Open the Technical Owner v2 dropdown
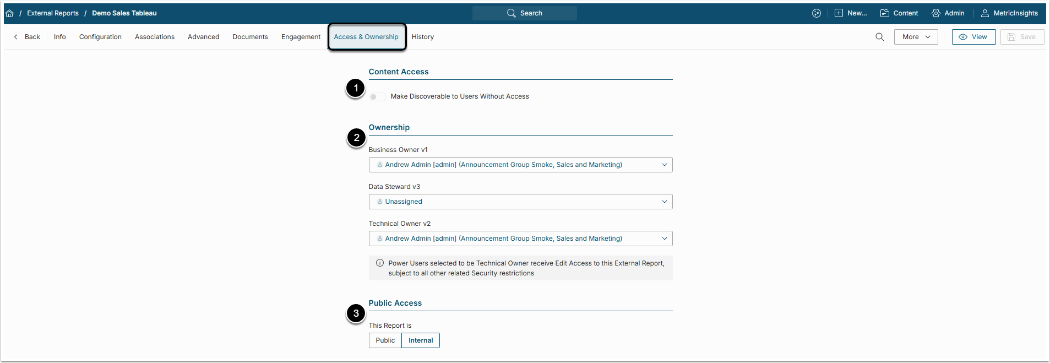Screen dimensions: 1050x363 click(520, 239)
